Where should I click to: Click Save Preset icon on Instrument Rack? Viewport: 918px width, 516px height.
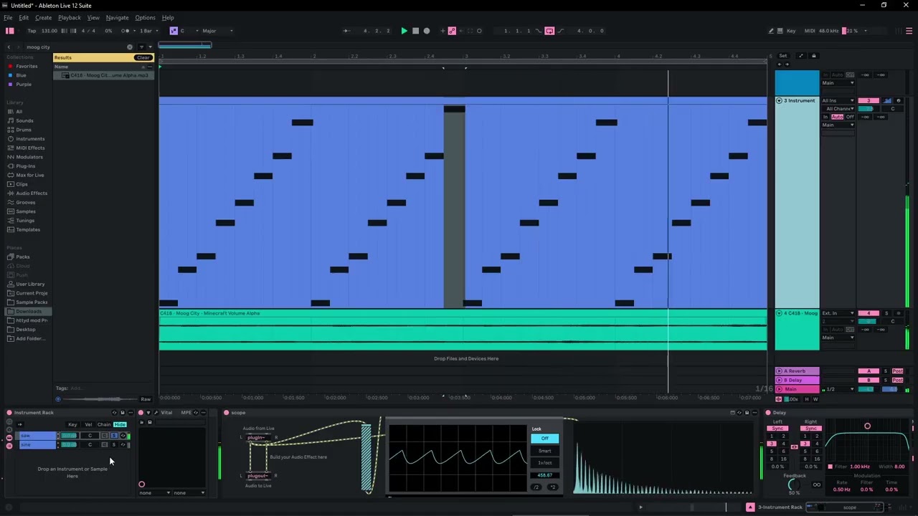tap(122, 413)
